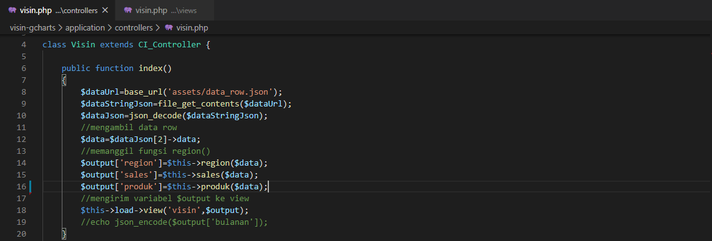Click the '//mengambil data row' comment

(x=129, y=127)
